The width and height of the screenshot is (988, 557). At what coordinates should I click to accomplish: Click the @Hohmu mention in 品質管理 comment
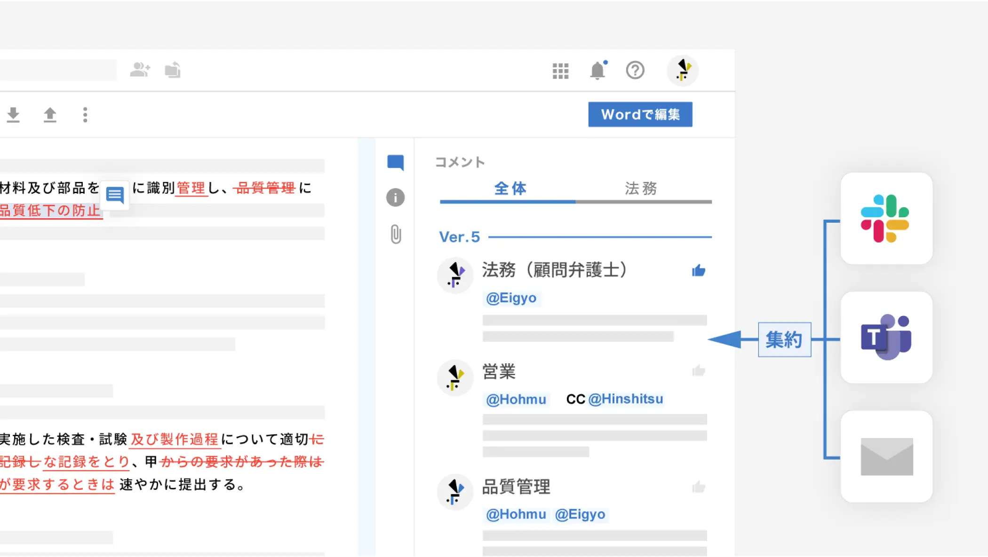click(x=516, y=514)
